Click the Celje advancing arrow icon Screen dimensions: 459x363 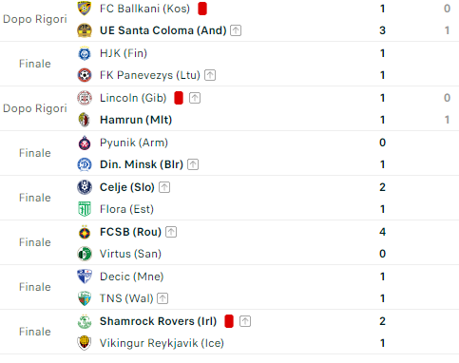[x=164, y=187]
